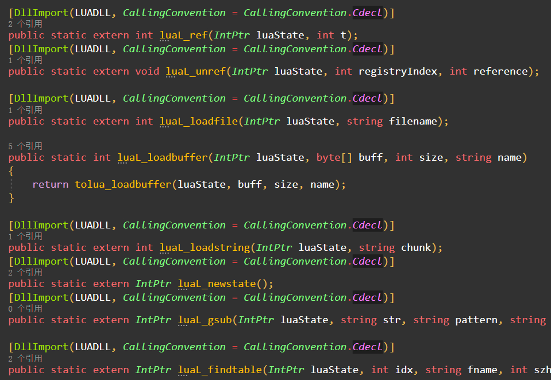Click the luaL_unref function name
The height and width of the screenshot is (380, 551).
(196, 72)
